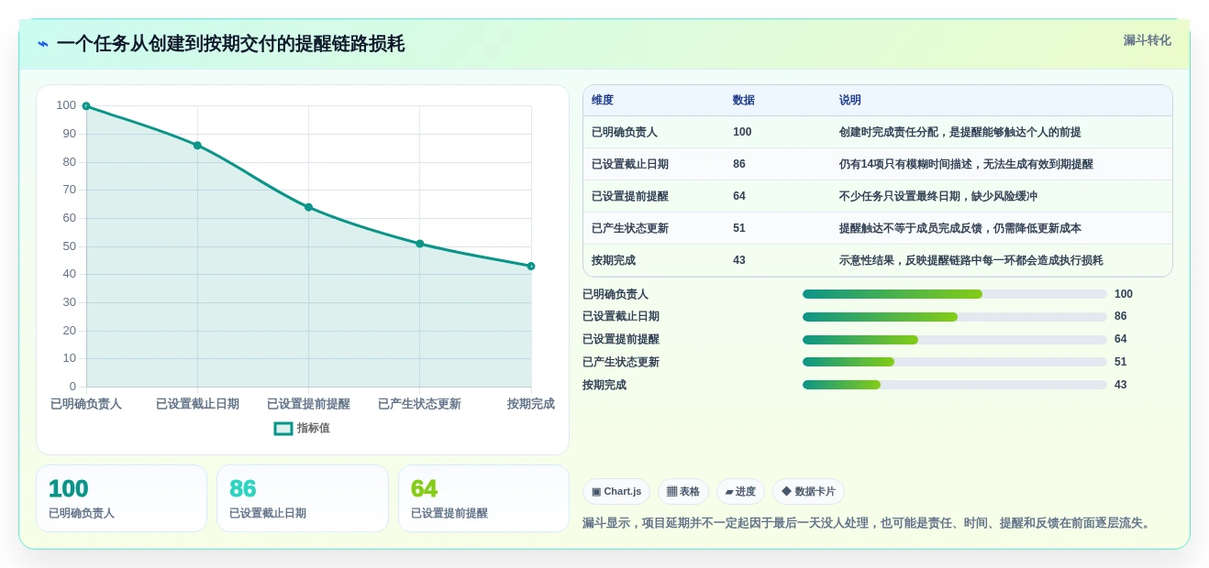Click table value 51
The height and width of the screenshot is (568, 1209).
point(739,228)
